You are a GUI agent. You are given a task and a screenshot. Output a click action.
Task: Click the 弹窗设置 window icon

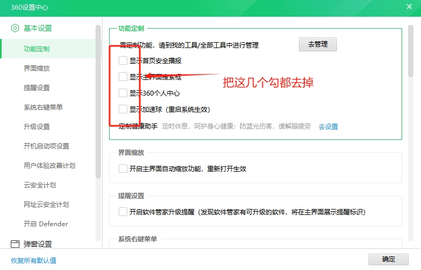[15, 244]
